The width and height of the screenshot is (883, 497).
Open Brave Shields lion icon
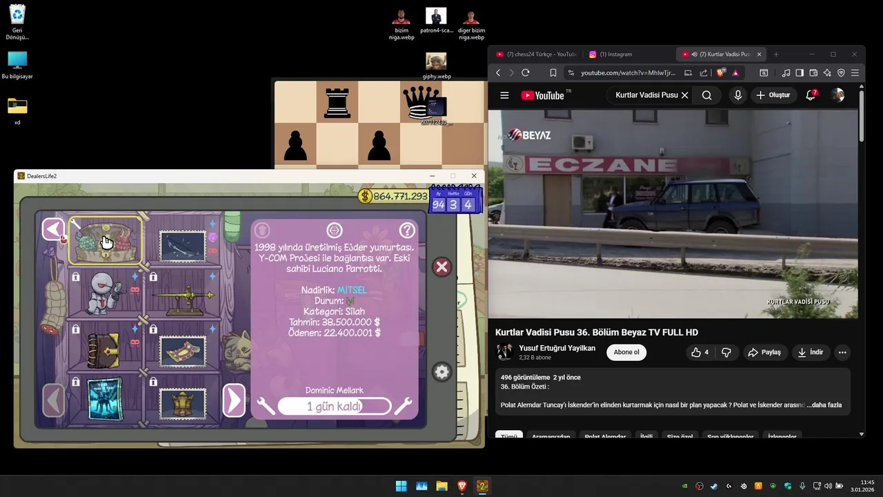[x=722, y=72]
